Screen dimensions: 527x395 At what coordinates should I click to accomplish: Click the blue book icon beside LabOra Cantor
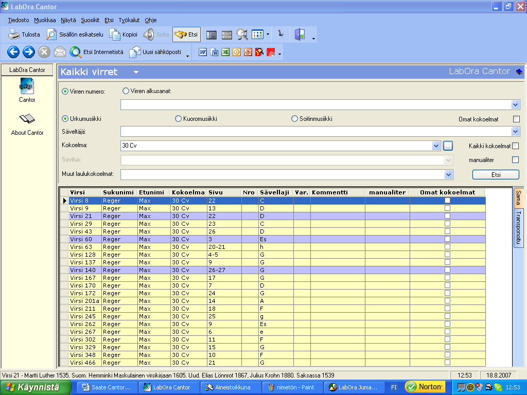pos(519,71)
